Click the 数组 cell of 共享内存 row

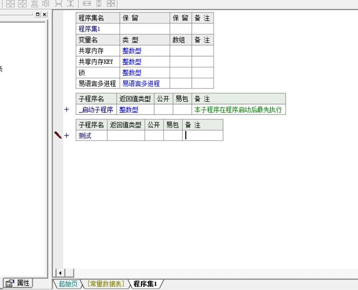(181, 50)
